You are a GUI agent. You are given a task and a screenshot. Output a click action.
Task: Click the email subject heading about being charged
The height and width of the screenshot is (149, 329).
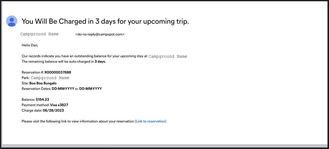point(105,21)
